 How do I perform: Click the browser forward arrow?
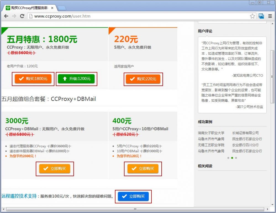click(x=14, y=16)
